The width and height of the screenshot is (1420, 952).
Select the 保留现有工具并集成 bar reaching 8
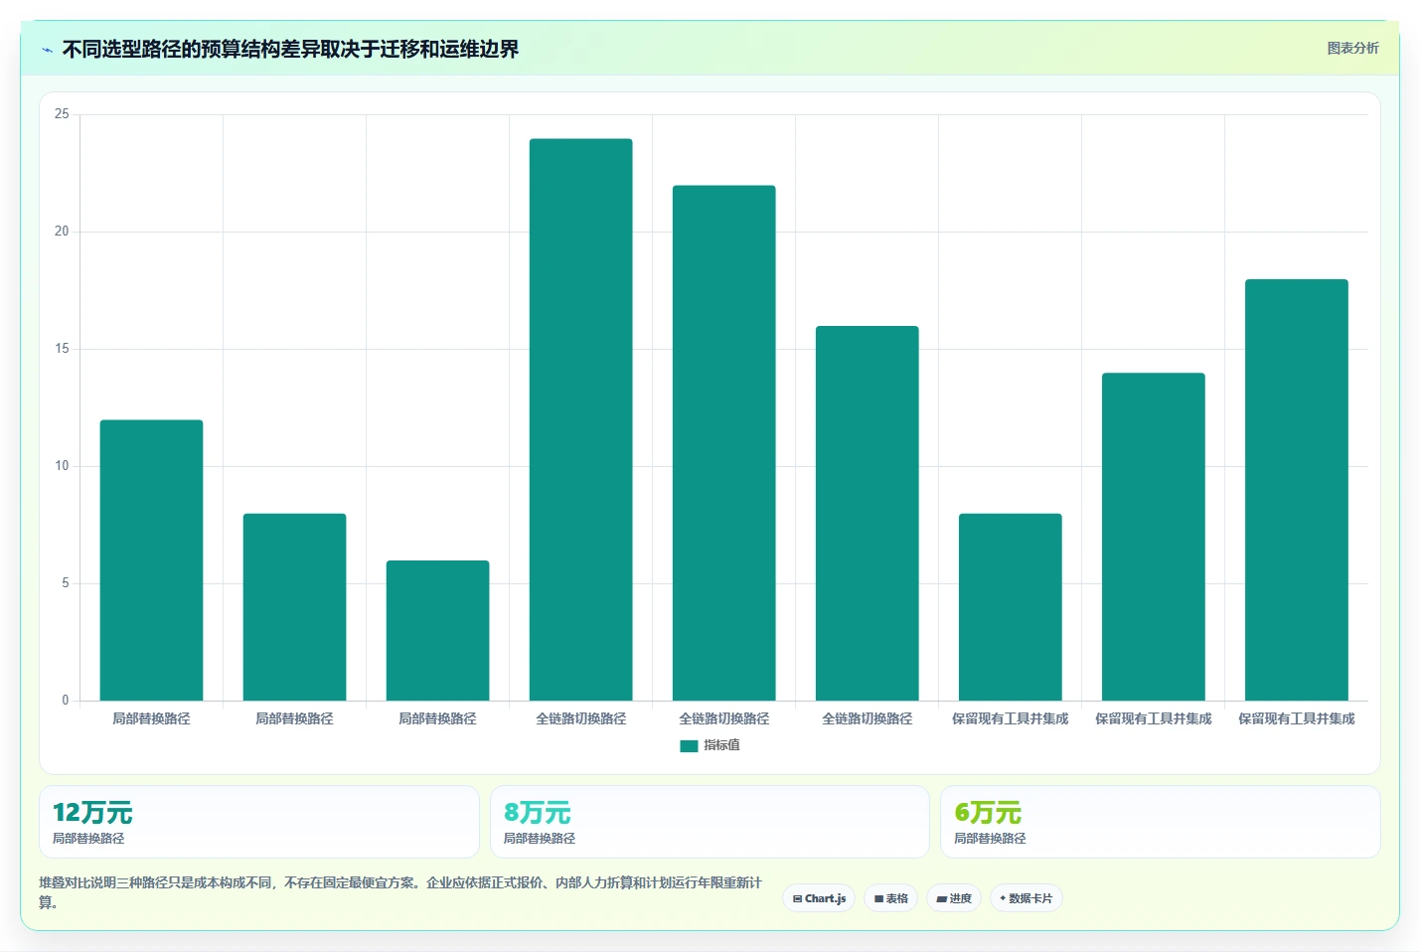pos(1011,607)
